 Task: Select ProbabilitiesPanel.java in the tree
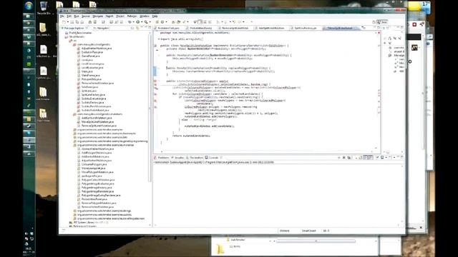[x=94, y=199]
